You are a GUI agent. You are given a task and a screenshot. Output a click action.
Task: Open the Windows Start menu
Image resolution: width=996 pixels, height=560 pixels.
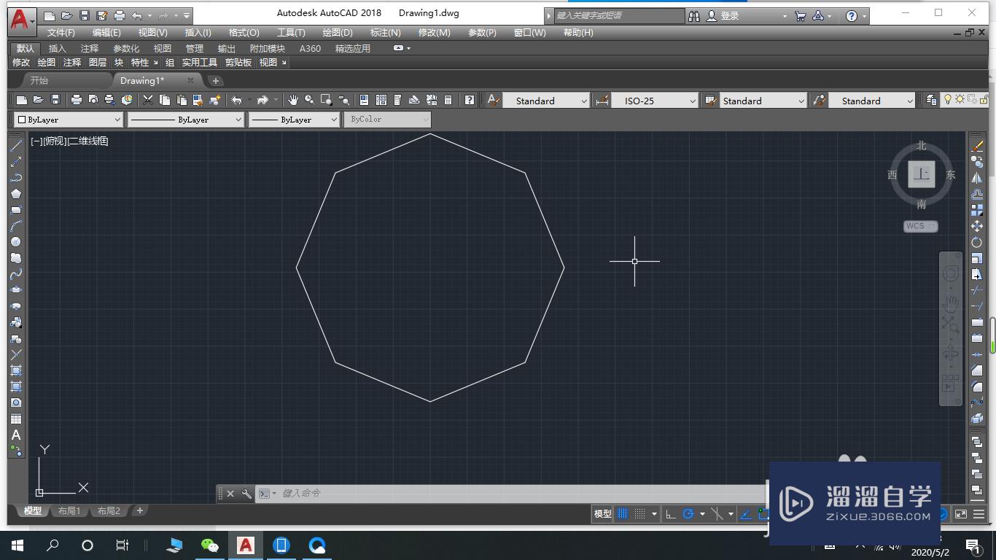(17, 545)
